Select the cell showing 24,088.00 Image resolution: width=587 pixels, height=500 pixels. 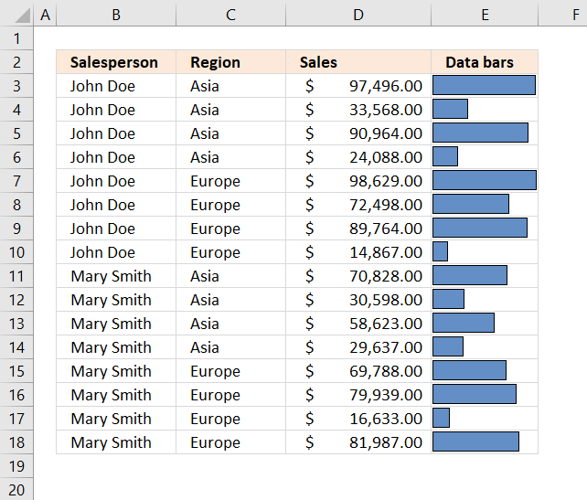pyautogui.click(x=358, y=157)
